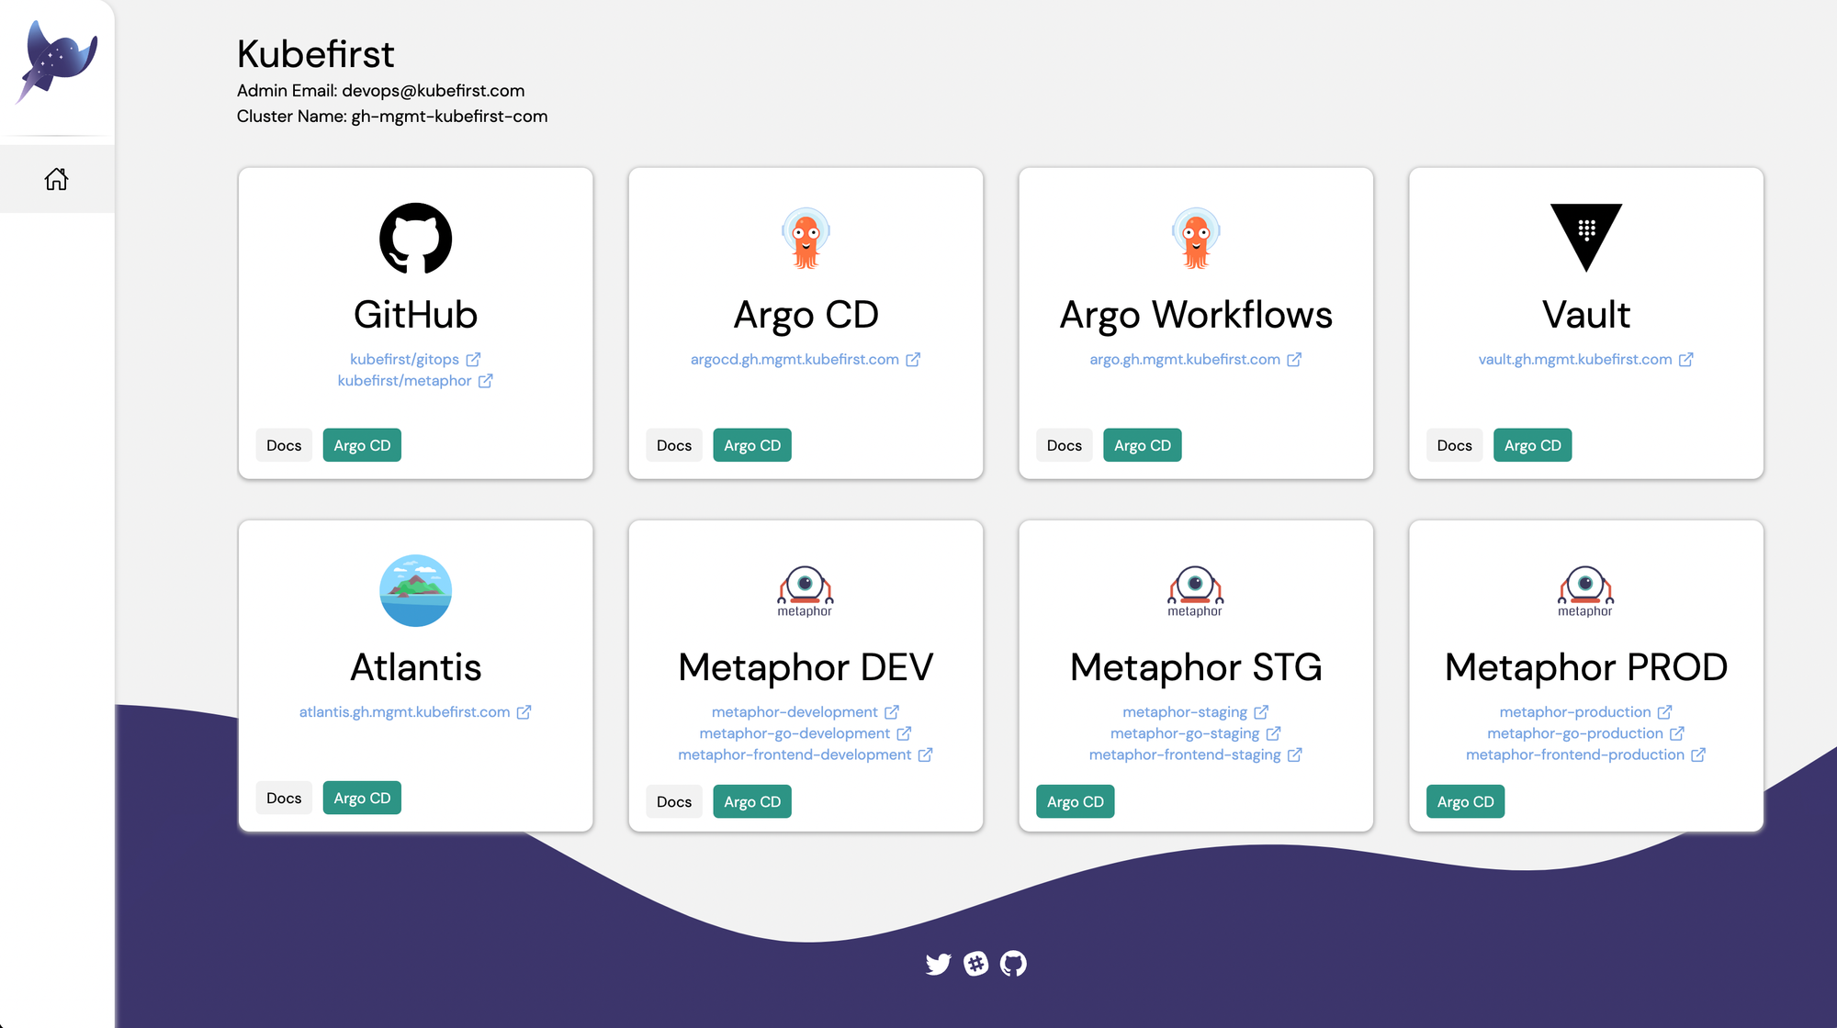
Task: Click external-link icon beside metaphor-go-staging
Action: click(x=1274, y=732)
